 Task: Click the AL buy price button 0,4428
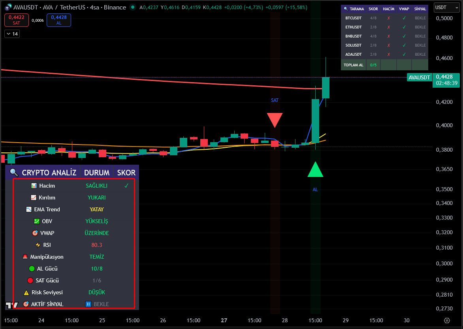[x=59, y=20]
